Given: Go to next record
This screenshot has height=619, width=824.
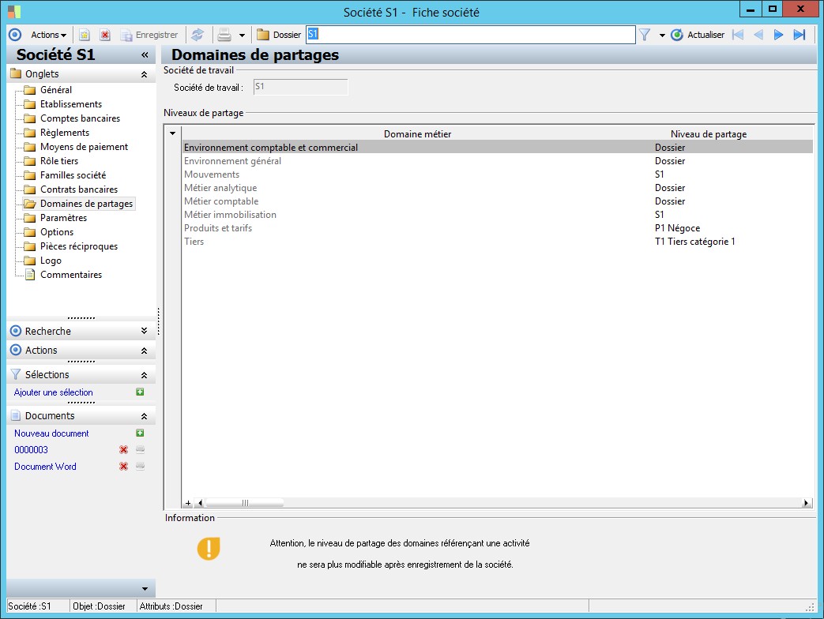Looking at the screenshot, I should coord(778,35).
